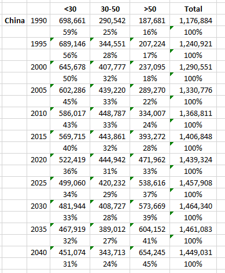Select the China country label cell
This screenshot has height=273, width=225.
point(14,20)
